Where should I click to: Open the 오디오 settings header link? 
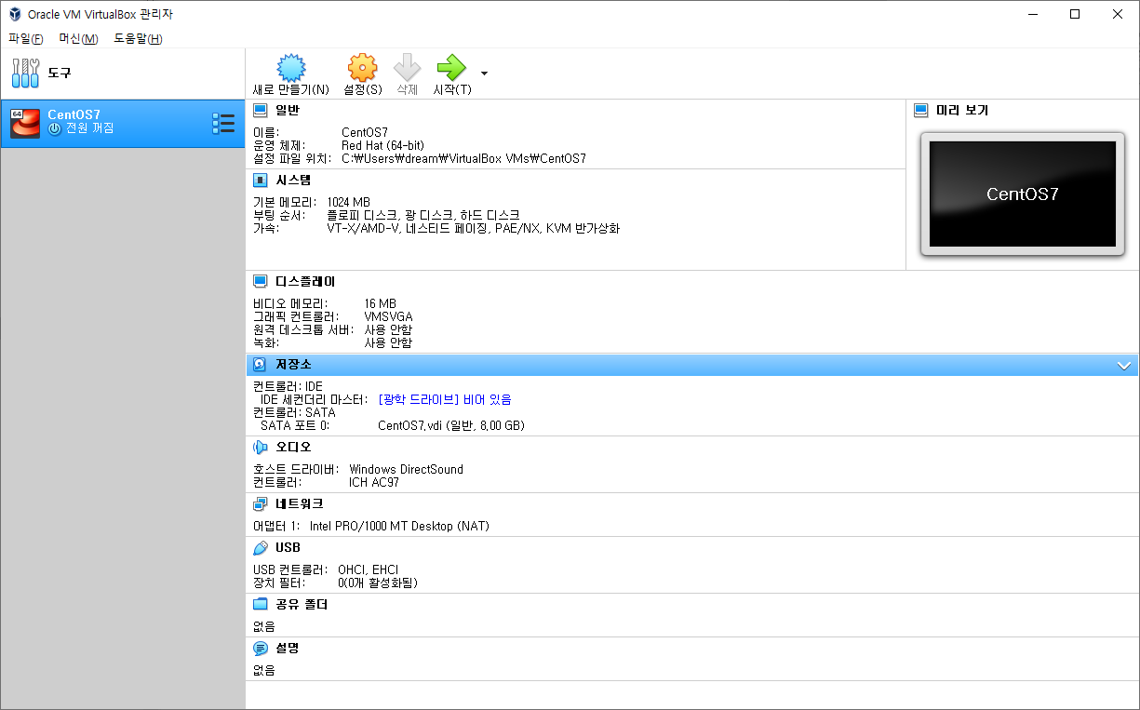293,448
